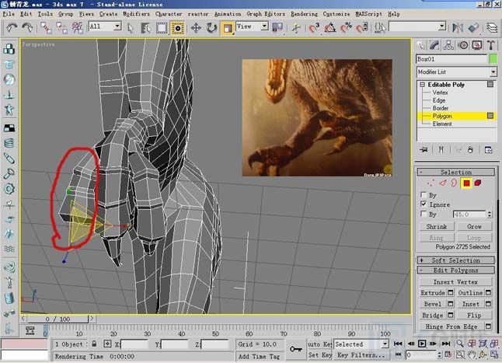Toggle the selection lock padlock
502x363 pixels.
coord(94,344)
